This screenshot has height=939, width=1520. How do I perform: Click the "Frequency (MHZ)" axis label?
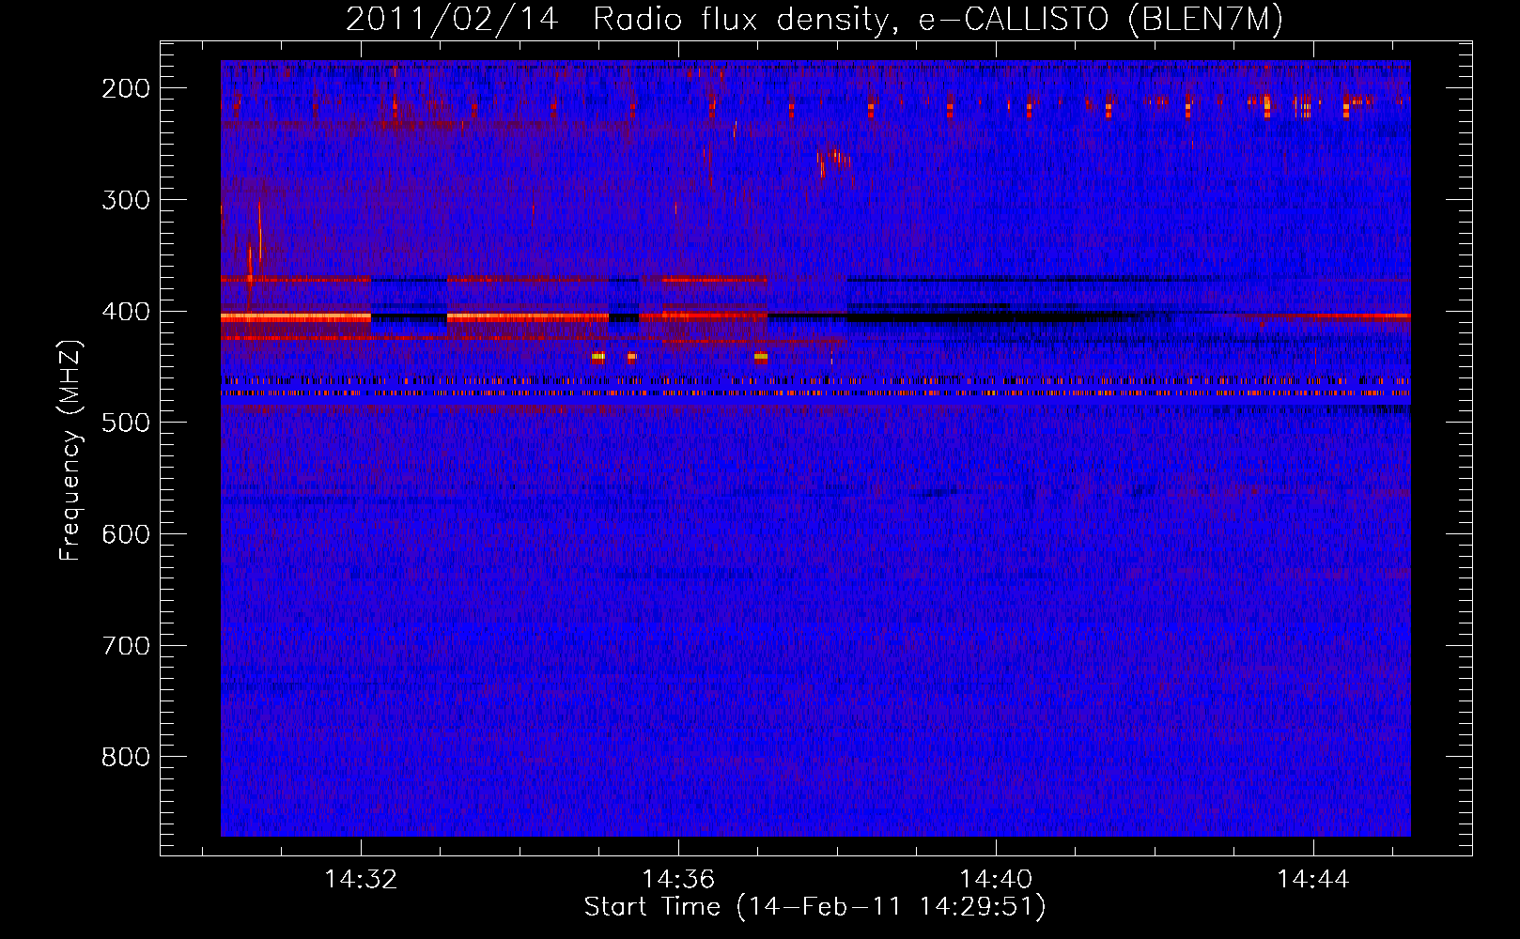(x=70, y=450)
